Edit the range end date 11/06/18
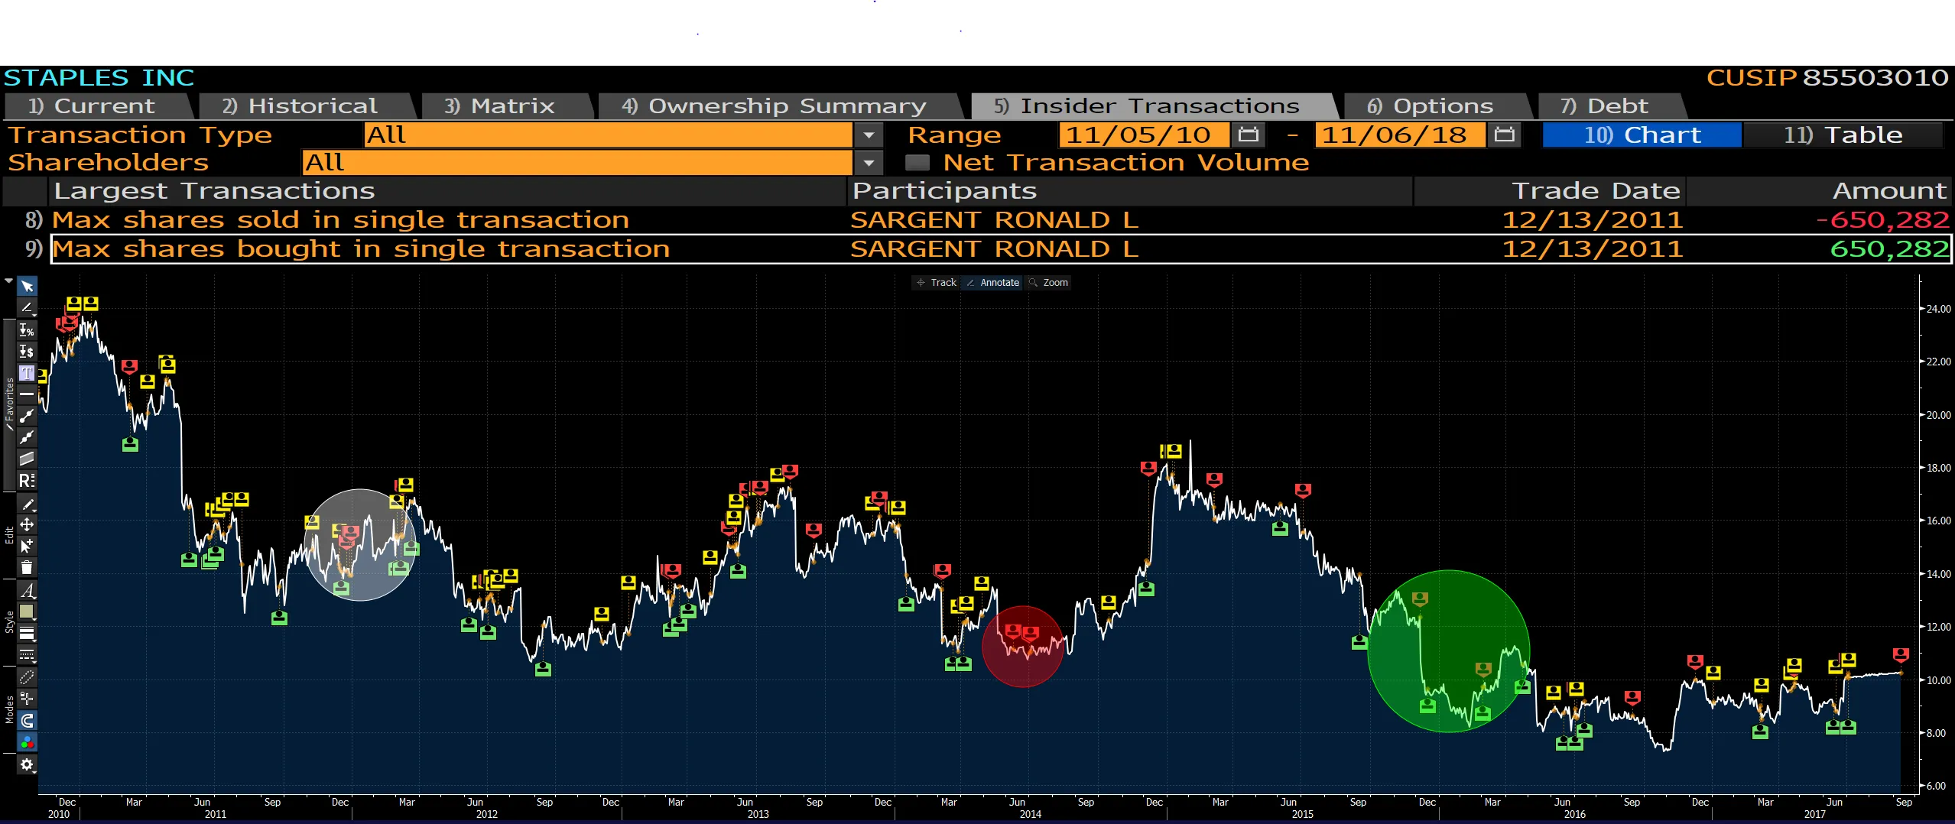This screenshot has height=824, width=1955. click(x=1400, y=135)
